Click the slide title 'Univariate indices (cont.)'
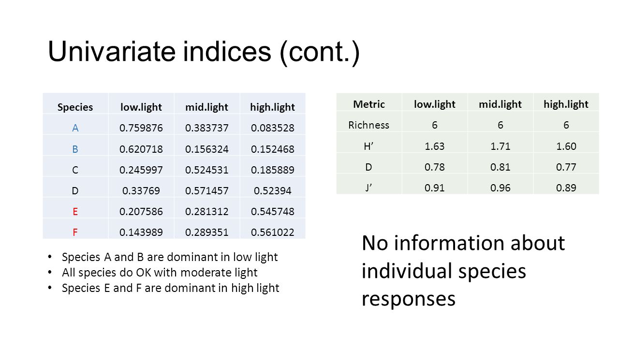 pos(204,51)
